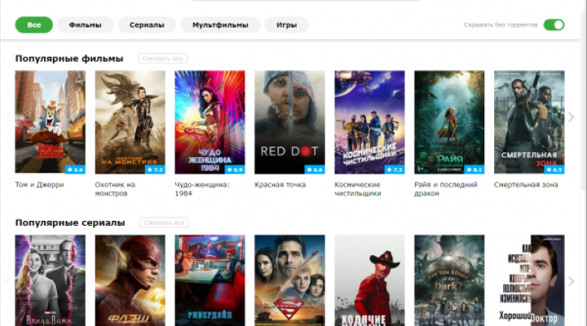Image resolution: width=587 pixels, height=326 pixels.
Task: Click the 6.9 rating badge on Чудо-женщина
Action: 235,170
